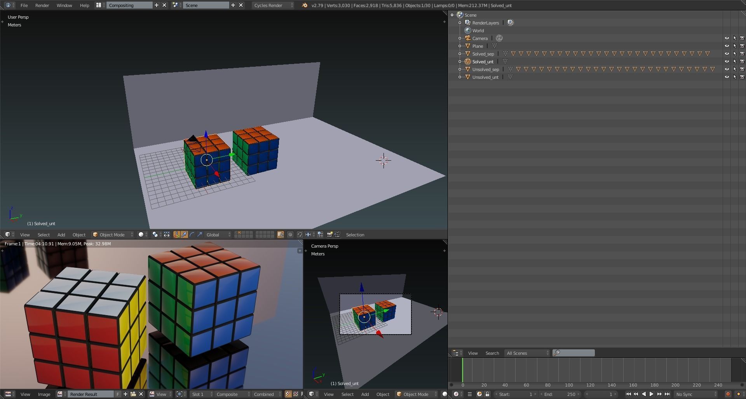Expand the Unsolved_sep outliner item

460,69
